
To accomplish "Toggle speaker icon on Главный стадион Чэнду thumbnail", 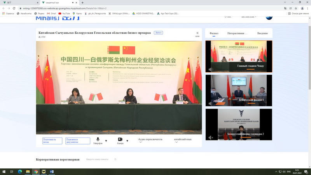I will [211, 69].
